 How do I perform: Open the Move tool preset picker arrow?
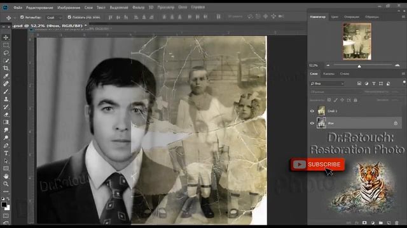click(x=15, y=18)
